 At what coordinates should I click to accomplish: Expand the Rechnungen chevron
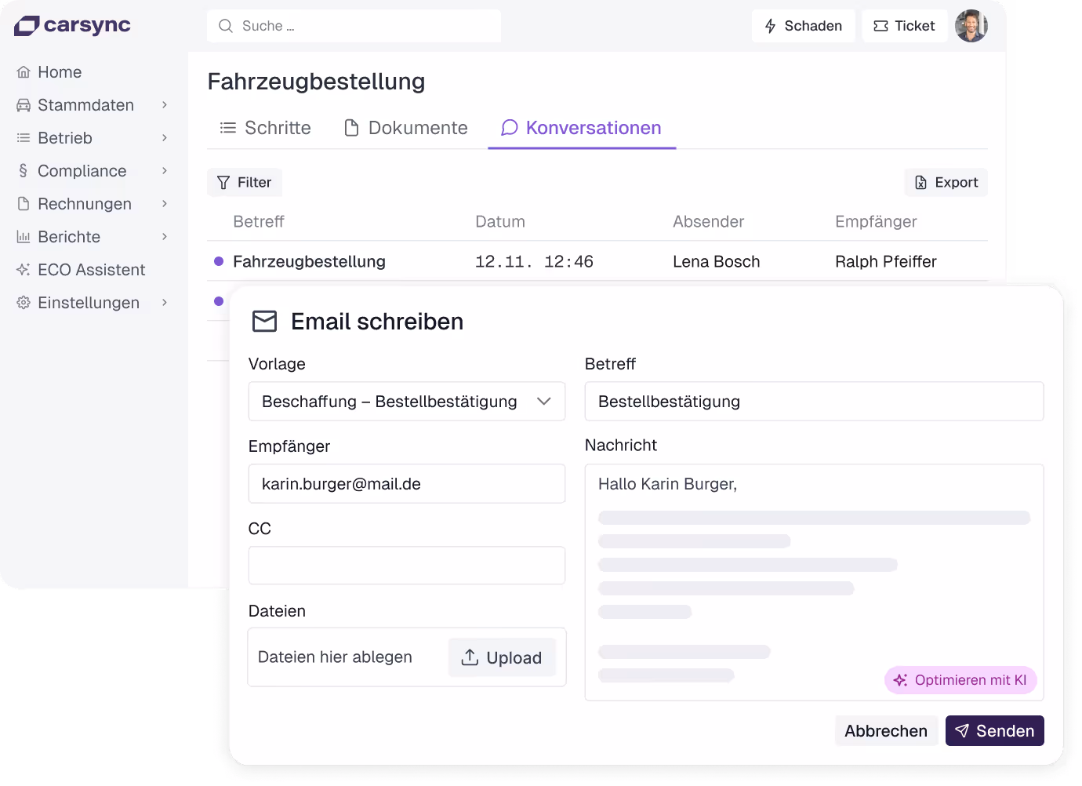pos(165,204)
